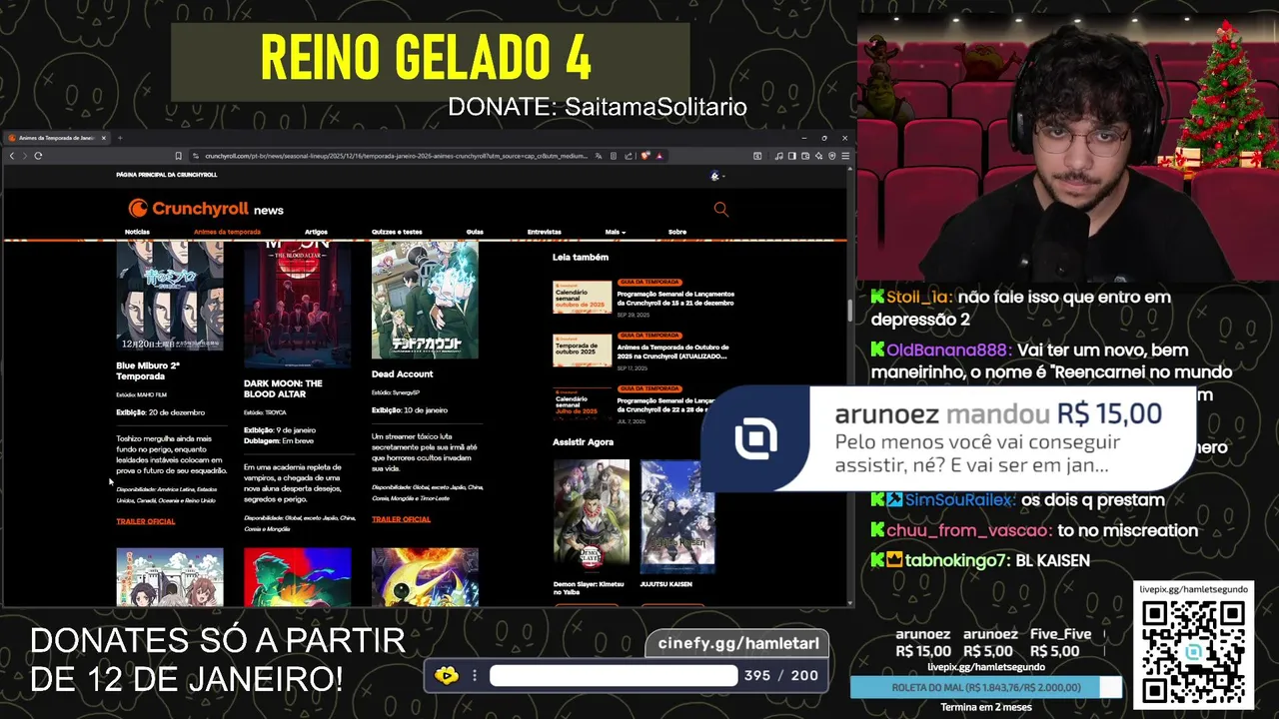Click the share icon in address bar
Screen dimensions: 1279x719
[x=629, y=156]
